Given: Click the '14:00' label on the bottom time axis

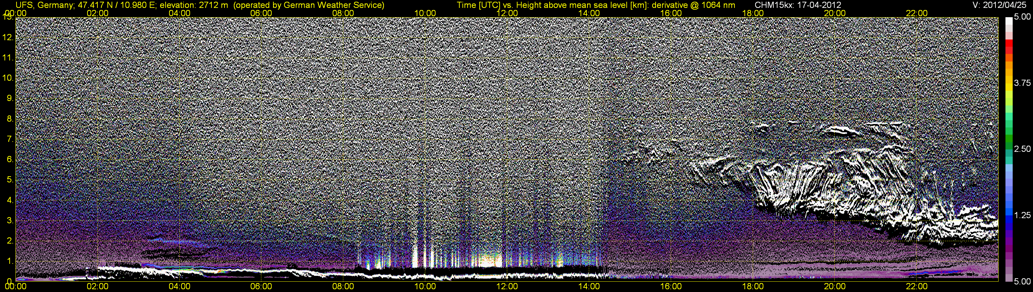Looking at the screenshot, I should pos(589,287).
